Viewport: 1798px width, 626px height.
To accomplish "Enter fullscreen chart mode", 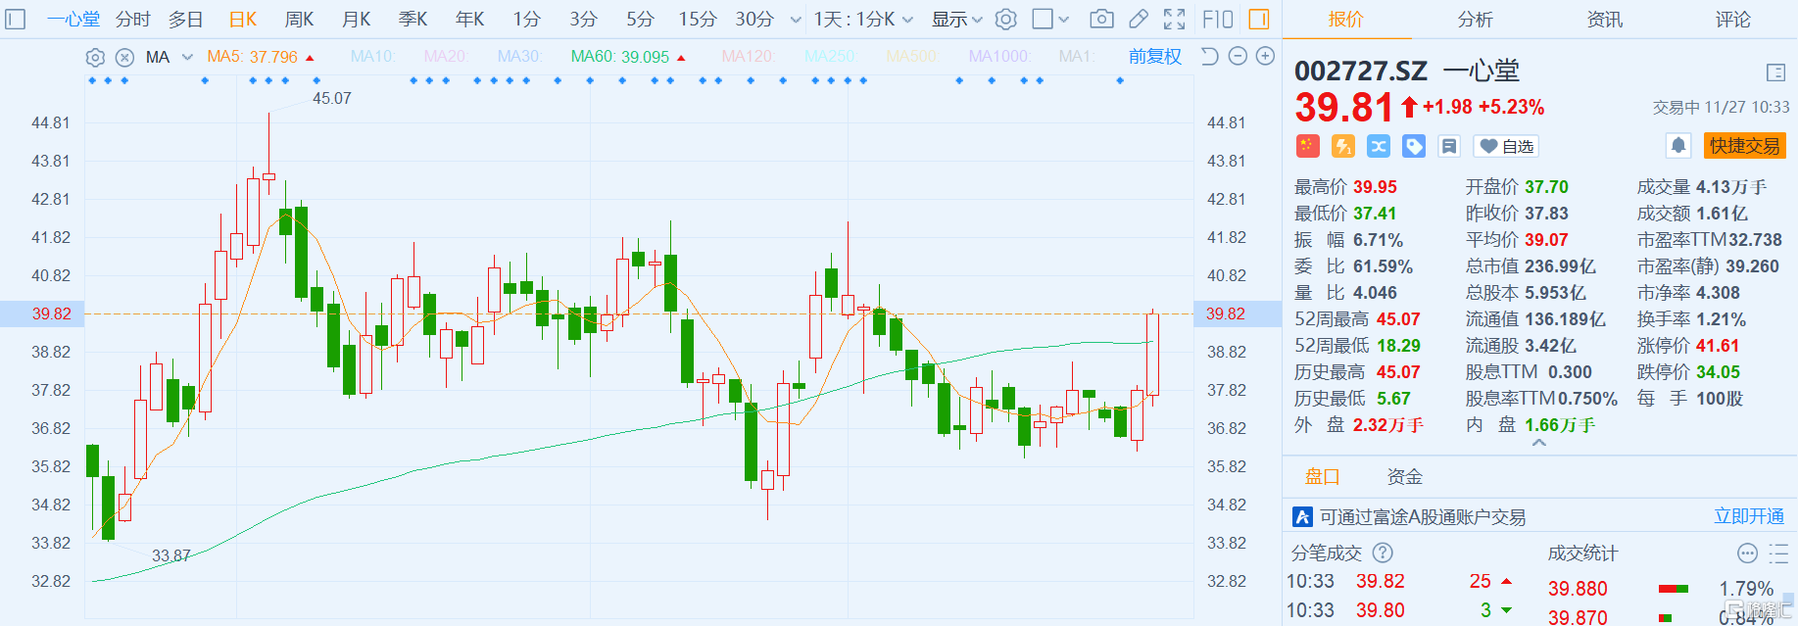I will point(1174,19).
